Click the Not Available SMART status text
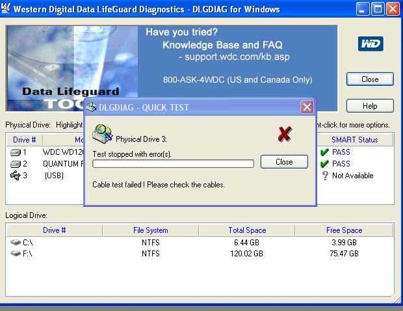The image size is (403, 311). tap(352, 176)
